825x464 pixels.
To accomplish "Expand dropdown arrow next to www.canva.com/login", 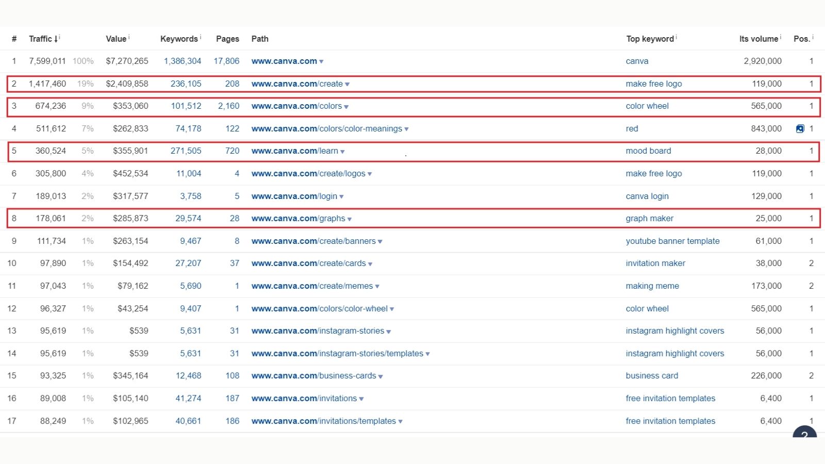I will [x=341, y=197].
